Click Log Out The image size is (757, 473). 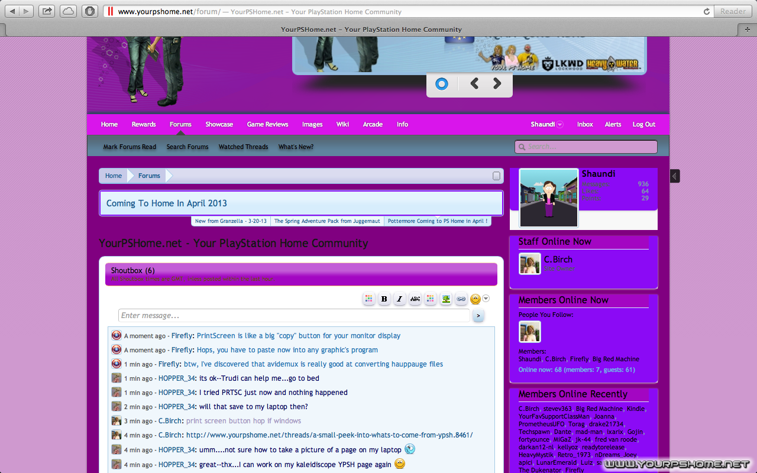[x=644, y=124]
